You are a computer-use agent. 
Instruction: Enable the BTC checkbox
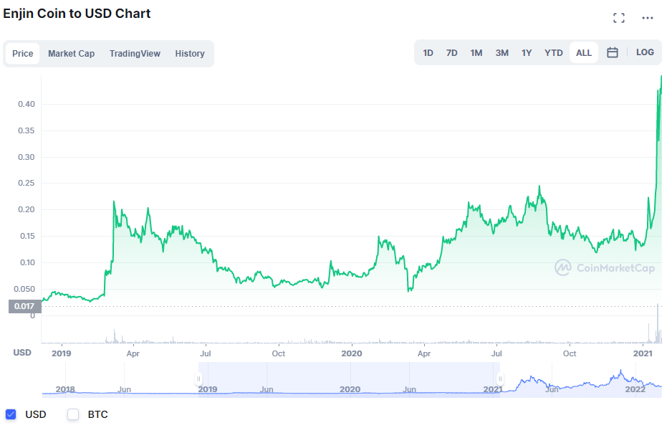(x=72, y=414)
